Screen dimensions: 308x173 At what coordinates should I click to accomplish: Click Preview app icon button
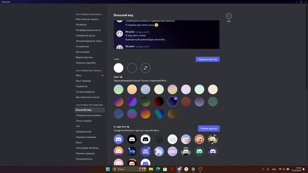point(208,128)
